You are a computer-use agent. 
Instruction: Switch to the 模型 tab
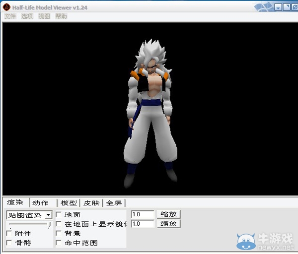click(x=69, y=203)
